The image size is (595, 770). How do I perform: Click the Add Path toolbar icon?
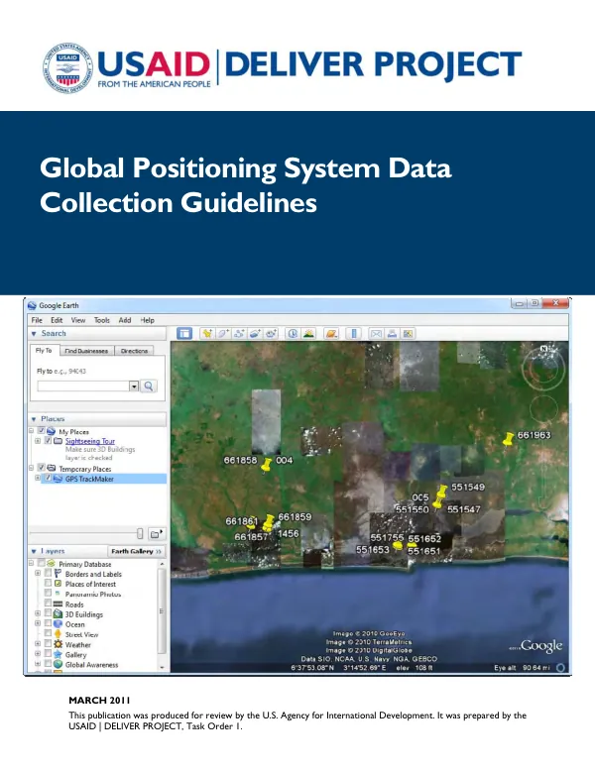click(239, 333)
